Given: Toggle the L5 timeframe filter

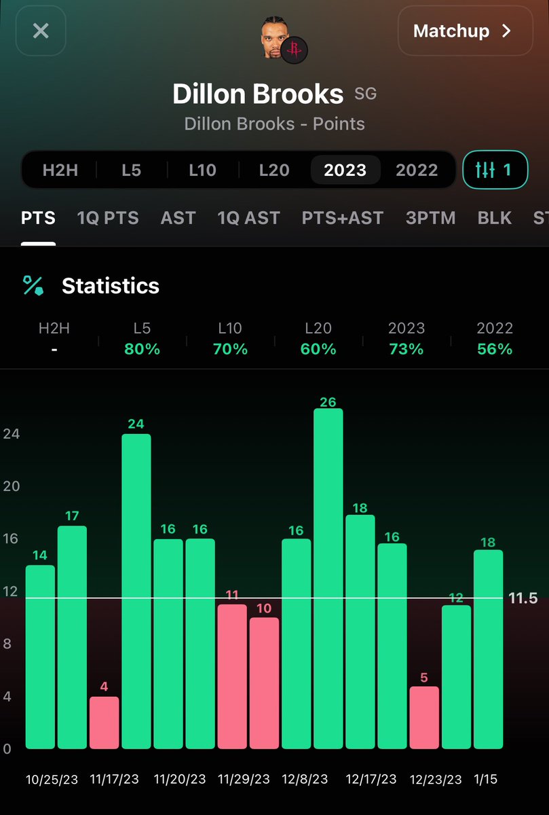Looking at the screenshot, I should point(131,170).
